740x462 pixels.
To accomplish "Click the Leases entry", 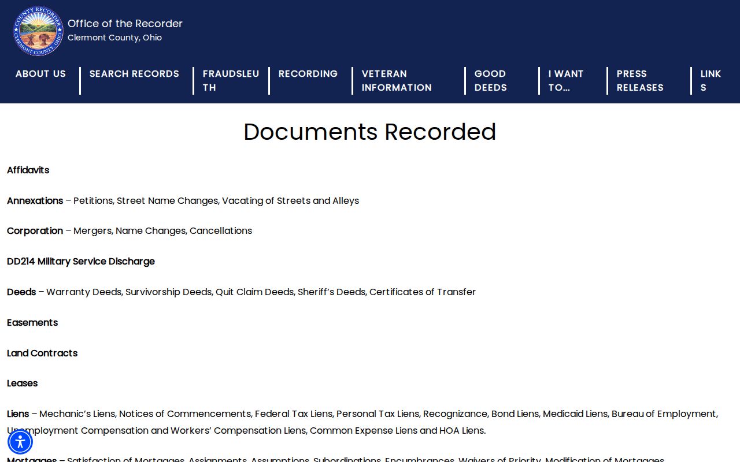I will click(22, 383).
